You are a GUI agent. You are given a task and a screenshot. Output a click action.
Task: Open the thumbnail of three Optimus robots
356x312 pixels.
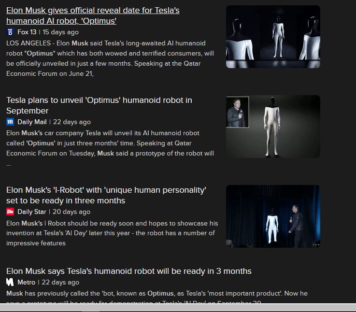coord(273,37)
